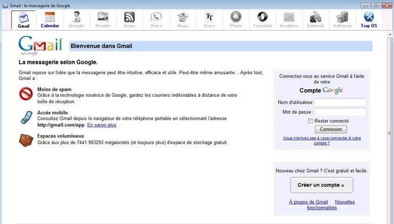Screen dimensions: 394x224
Task: Open the Translate toolbar icon
Action: coord(262,20)
